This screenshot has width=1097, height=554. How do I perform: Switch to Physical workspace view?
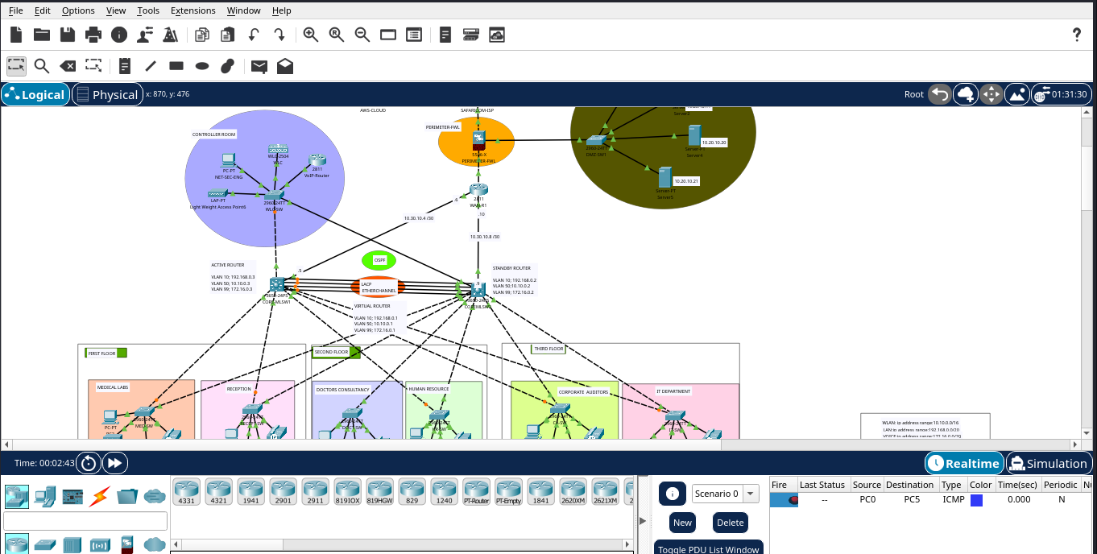click(x=107, y=94)
